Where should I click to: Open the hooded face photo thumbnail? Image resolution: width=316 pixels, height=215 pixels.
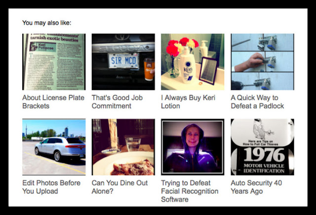[193, 147]
